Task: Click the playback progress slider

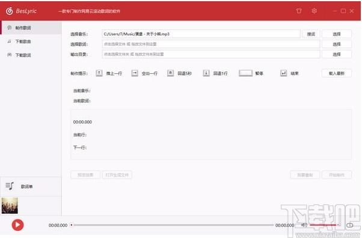Action: tap(172, 225)
